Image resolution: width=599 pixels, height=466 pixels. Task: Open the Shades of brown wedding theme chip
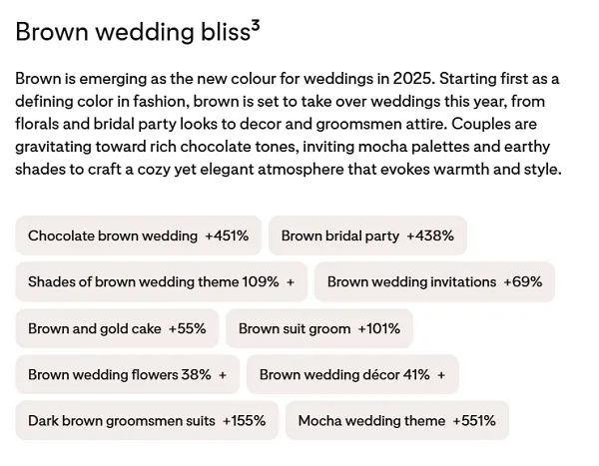pyautogui.click(x=161, y=282)
